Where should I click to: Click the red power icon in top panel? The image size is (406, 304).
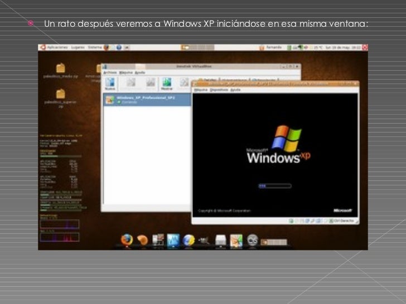pos(365,47)
